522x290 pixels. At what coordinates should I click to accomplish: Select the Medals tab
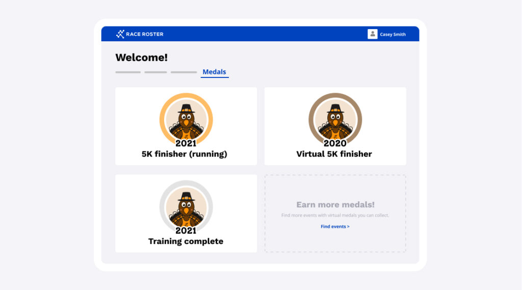214,72
